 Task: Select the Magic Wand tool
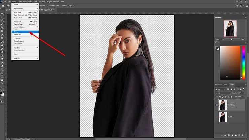click(2, 24)
